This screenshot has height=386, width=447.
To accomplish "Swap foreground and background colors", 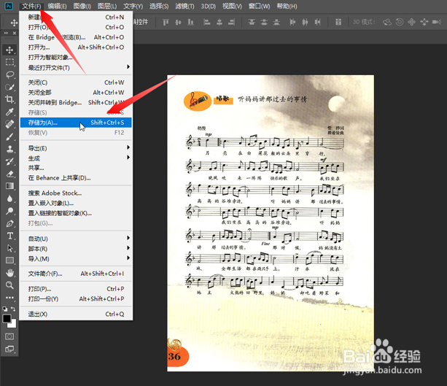I will pyautogui.click(x=13, y=309).
